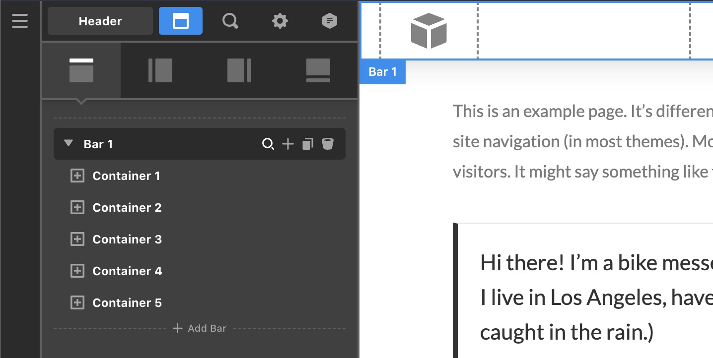Screen dimensions: 713x358
Task: Expand Container 1
Action: point(77,176)
